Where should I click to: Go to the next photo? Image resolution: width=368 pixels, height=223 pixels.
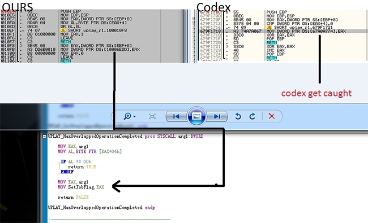pyautogui.click(x=217, y=116)
